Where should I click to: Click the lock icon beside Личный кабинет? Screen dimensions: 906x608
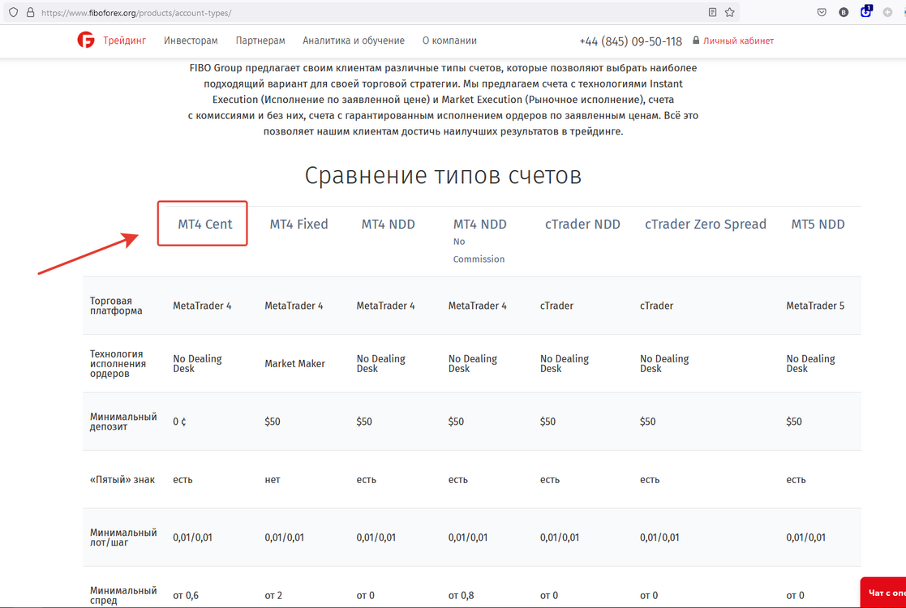(x=696, y=41)
